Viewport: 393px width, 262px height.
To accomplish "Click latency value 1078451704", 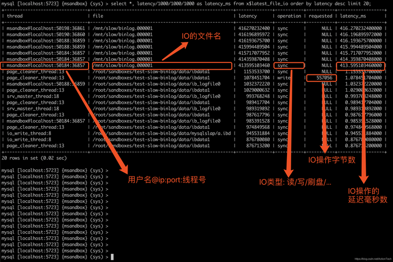I will (257, 78).
